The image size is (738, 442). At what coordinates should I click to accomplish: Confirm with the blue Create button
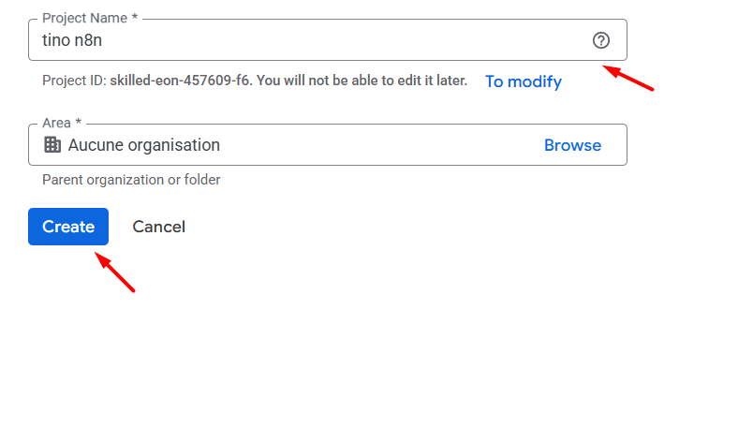(x=68, y=227)
